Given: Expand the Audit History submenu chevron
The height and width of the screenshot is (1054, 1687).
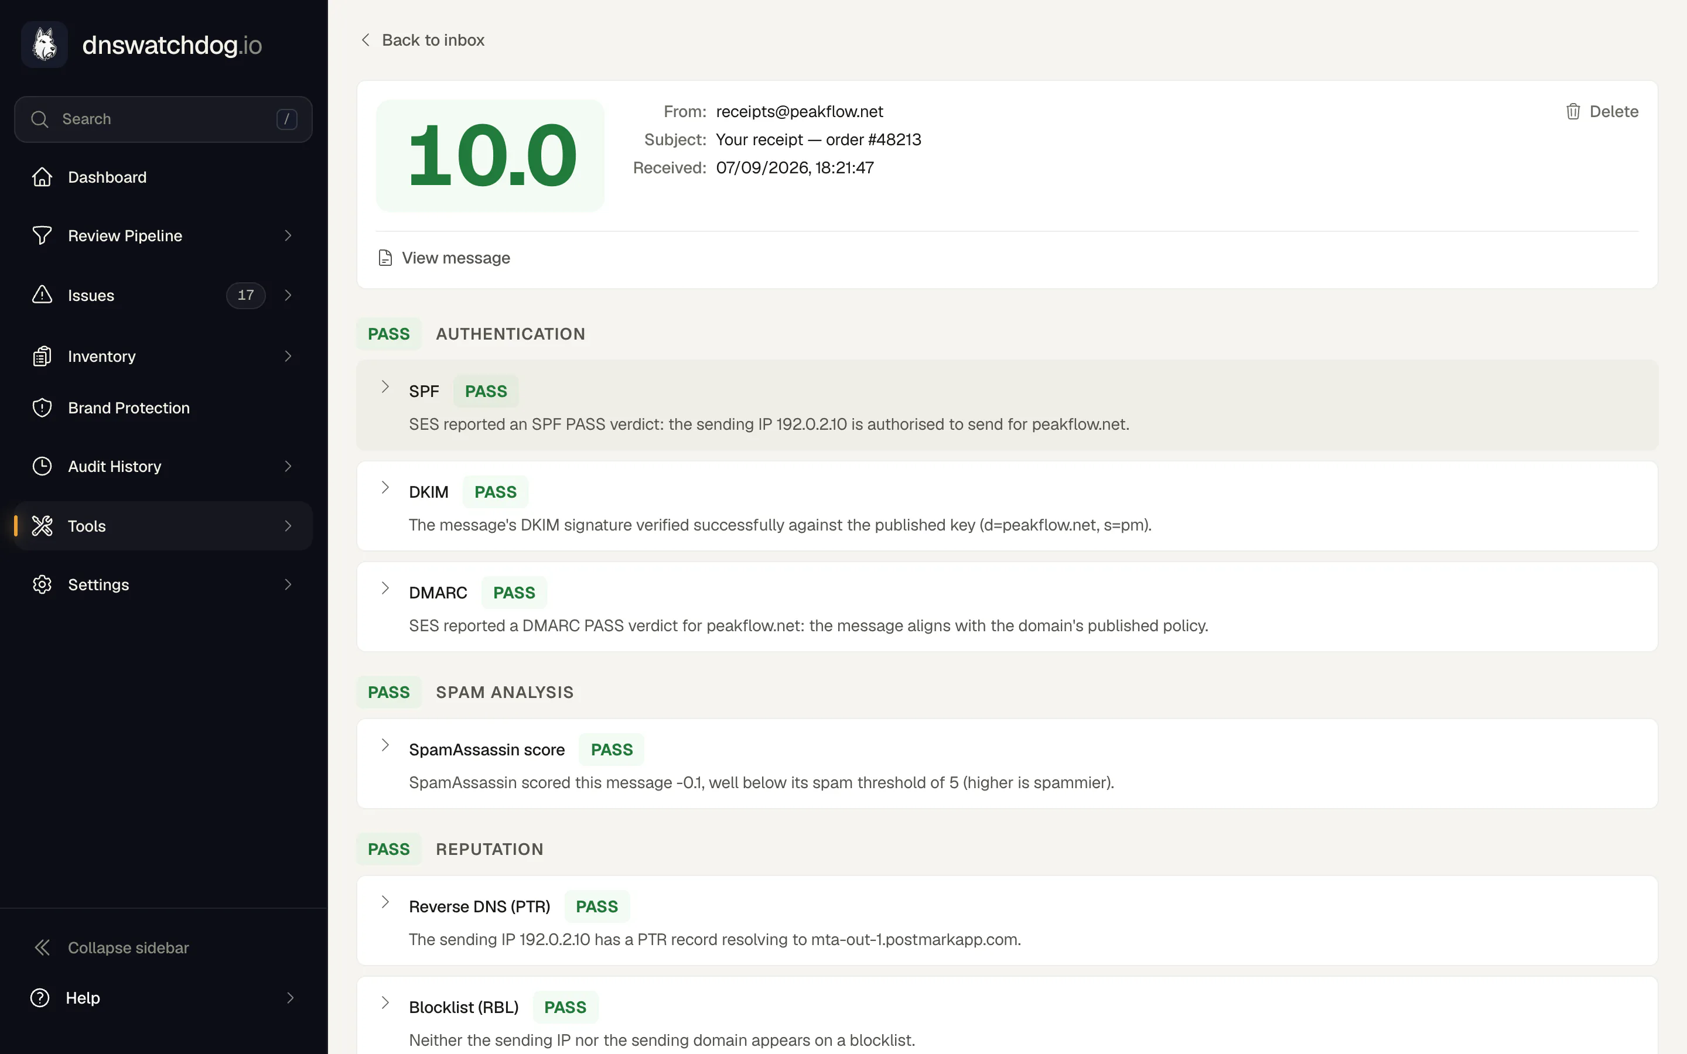Looking at the screenshot, I should [x=288, y=466].
